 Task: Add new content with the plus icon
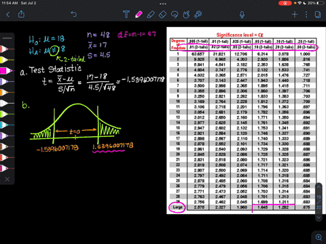click(x=295, y=15)
